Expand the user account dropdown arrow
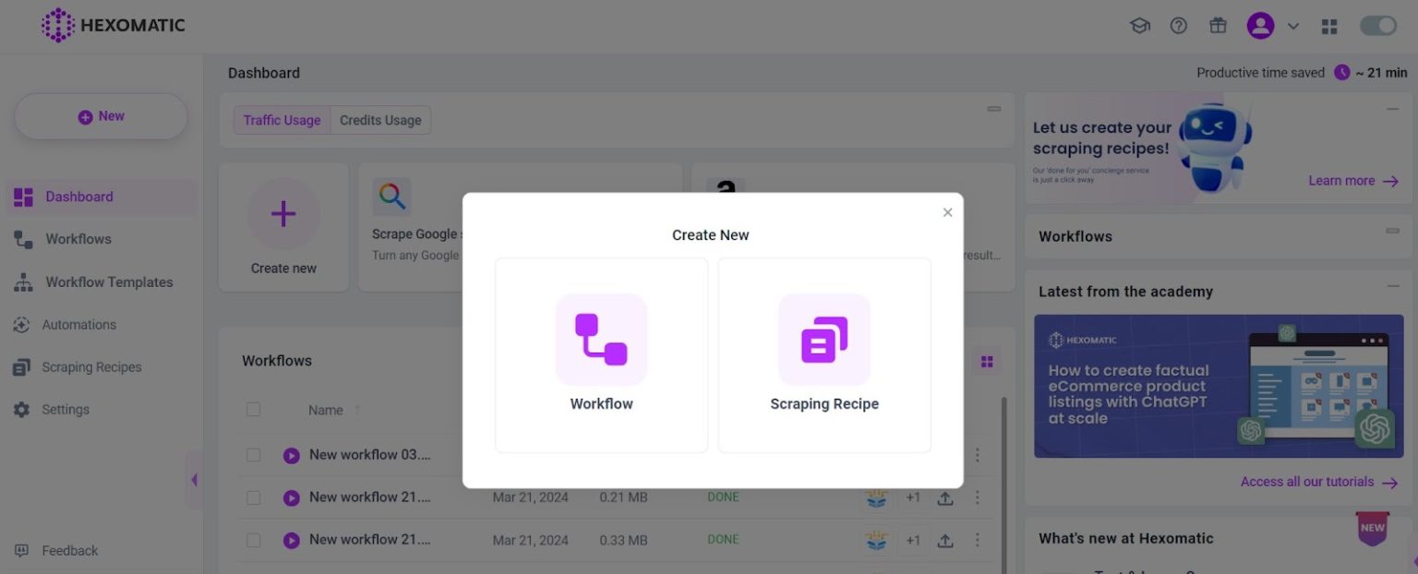This screenshot has height=574, width=1418. pyautogui.click(x=1293, y=27)
